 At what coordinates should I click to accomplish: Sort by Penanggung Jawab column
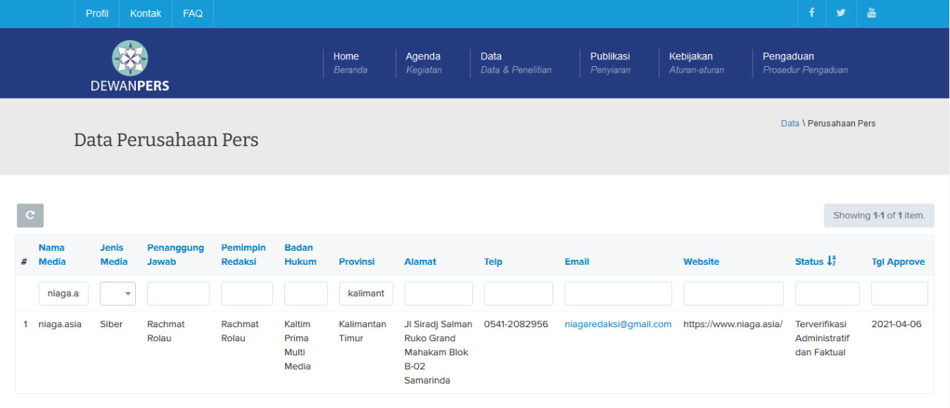pos(175,254)
